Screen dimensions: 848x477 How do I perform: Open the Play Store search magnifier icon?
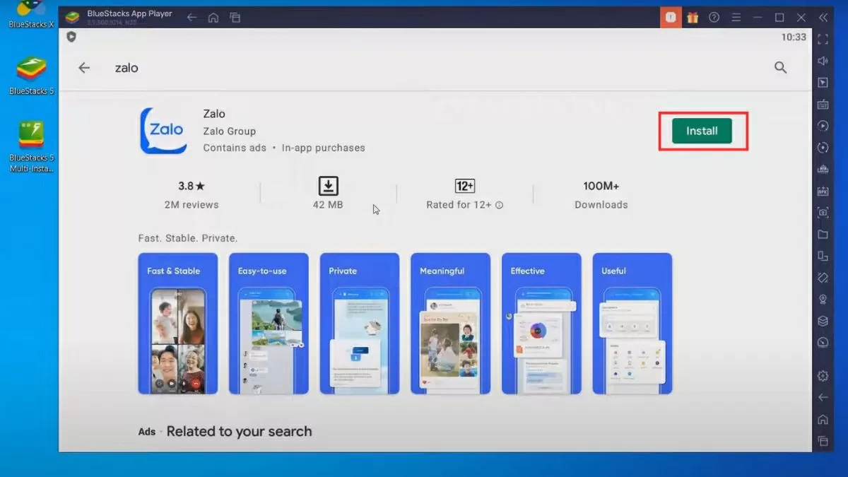tap(780, 68)
